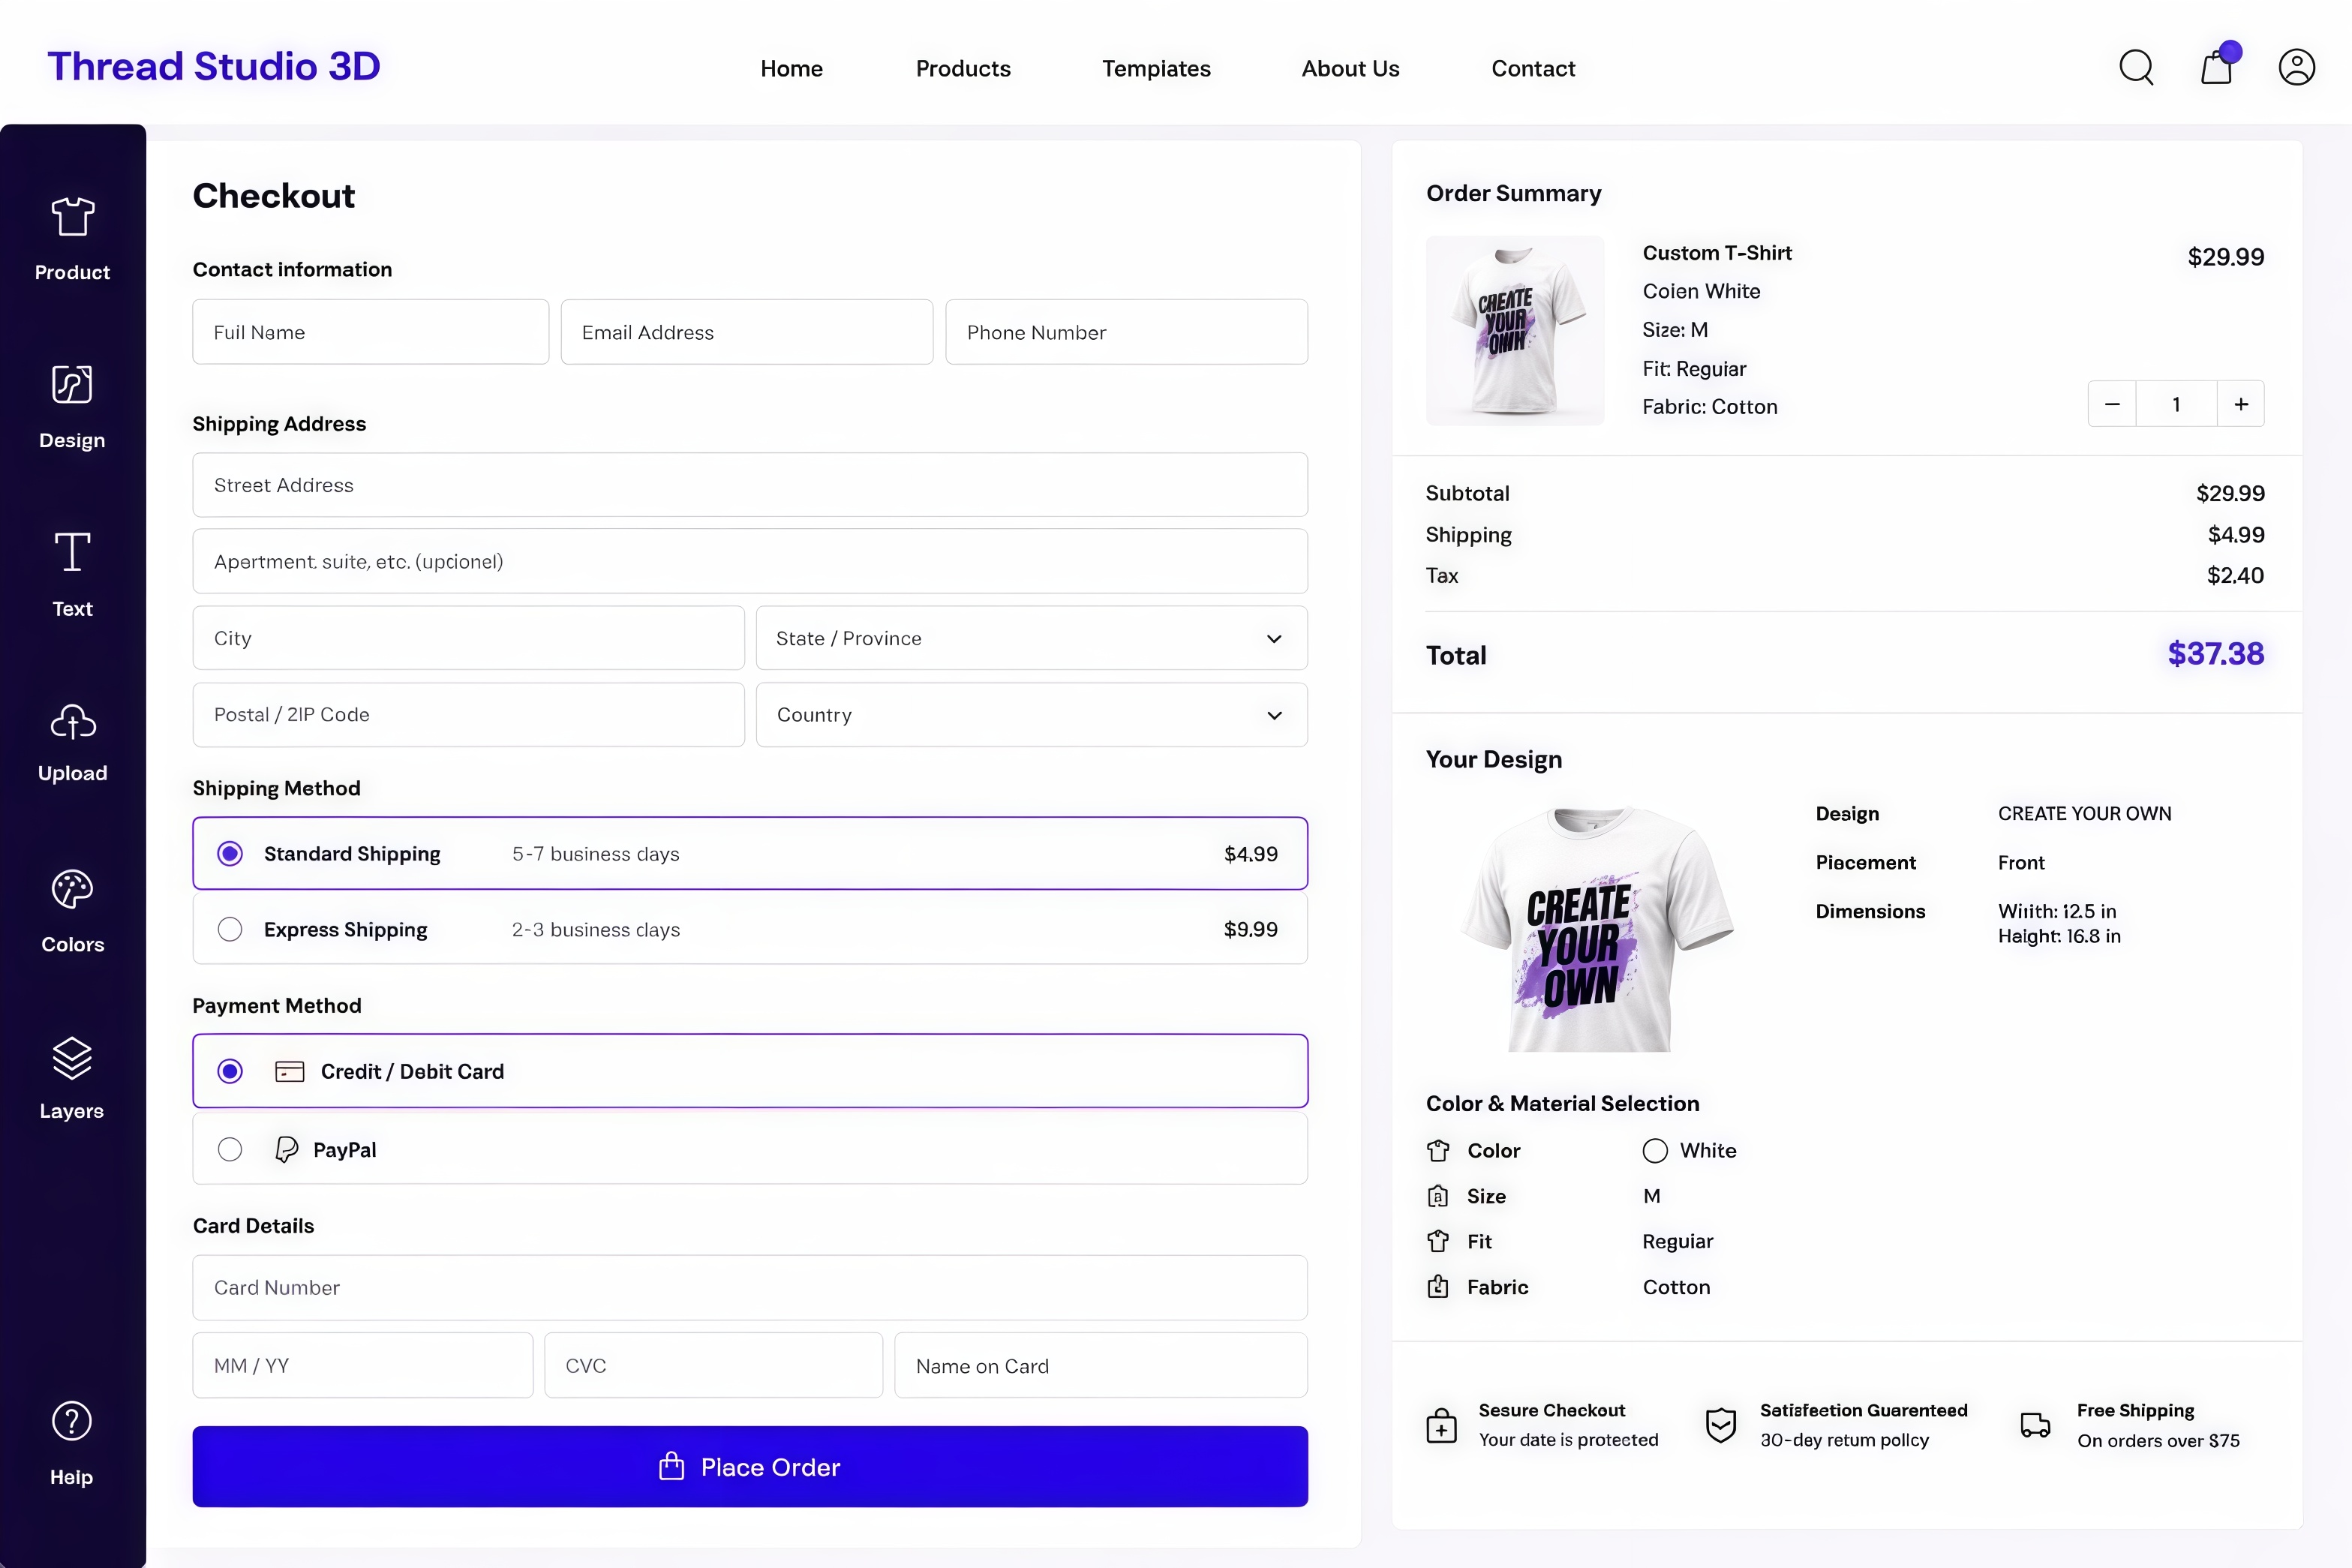
Task: Click the Color row shirt icon
Action: [x=1438, y=1151]
